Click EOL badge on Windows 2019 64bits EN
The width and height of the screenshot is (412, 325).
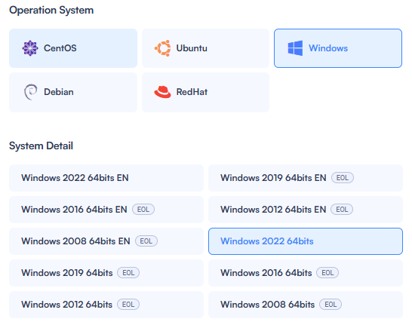(343, 178)
